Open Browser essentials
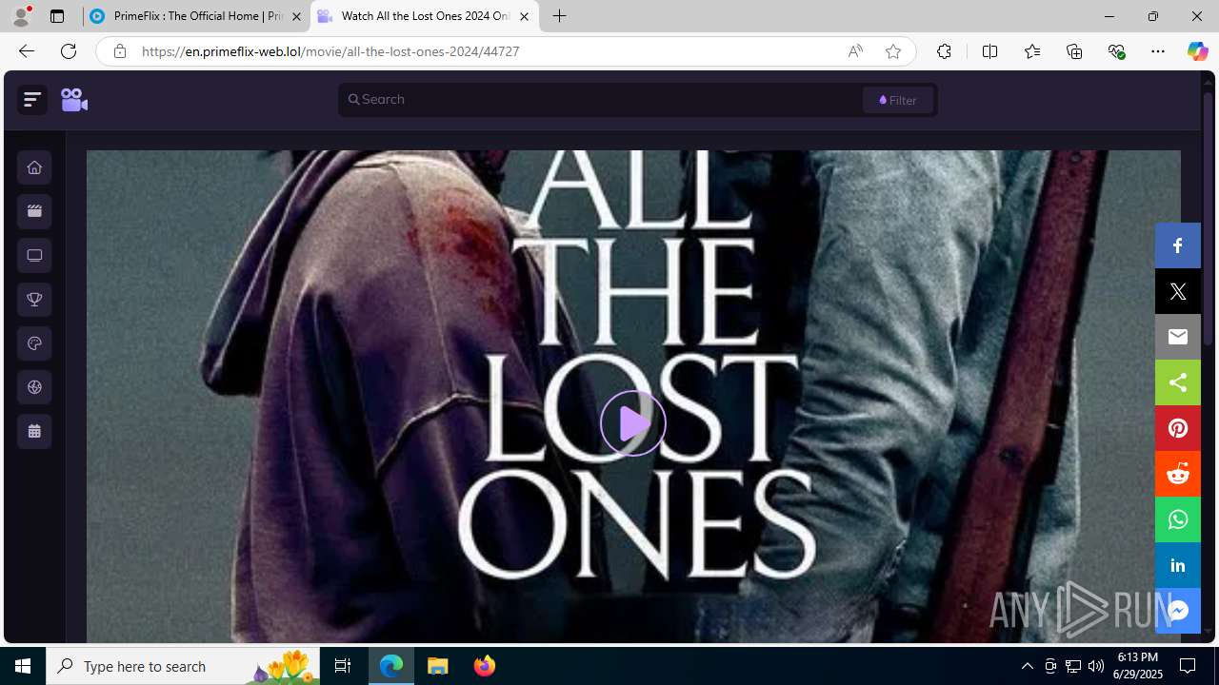This screenshot has width=1219, height=685. (x=1116, y=51)
